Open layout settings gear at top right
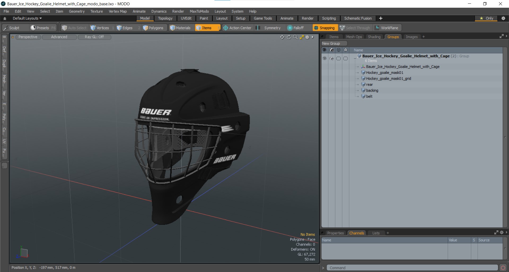The image size is (509, 272). 503,18
